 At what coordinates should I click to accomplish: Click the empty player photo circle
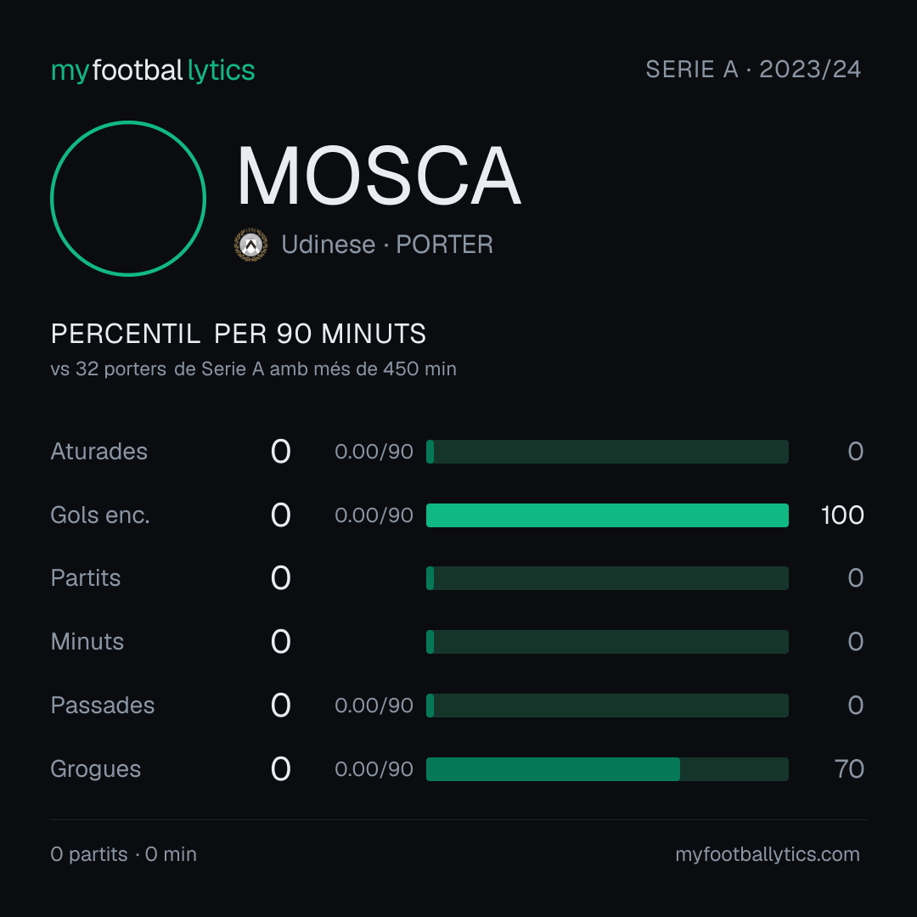click(x=128, y=198)
